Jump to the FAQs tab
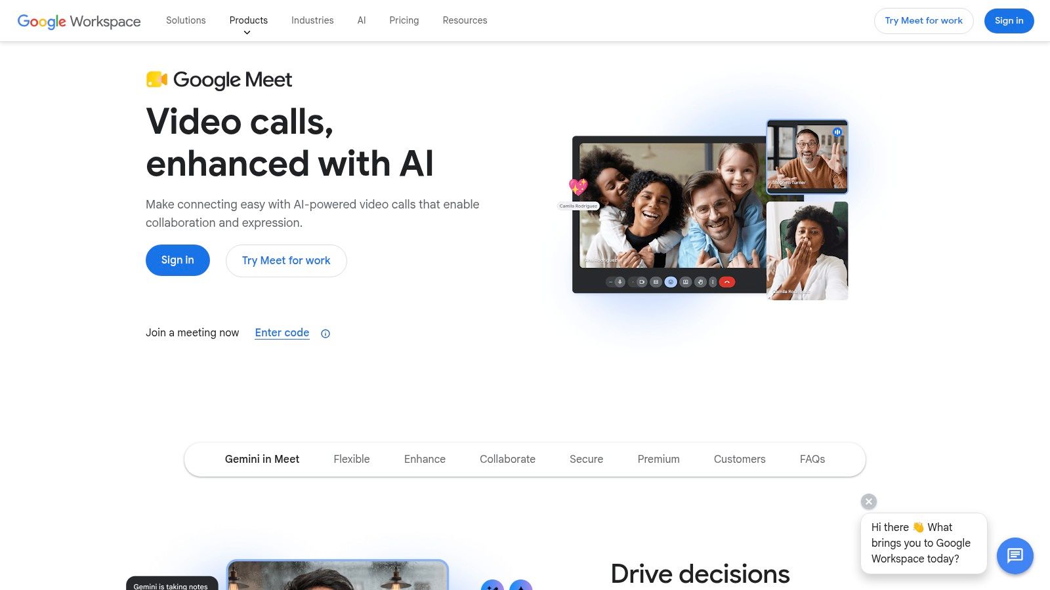The width and height of the screenshot is (1050, 590). [x=812, y=460]
